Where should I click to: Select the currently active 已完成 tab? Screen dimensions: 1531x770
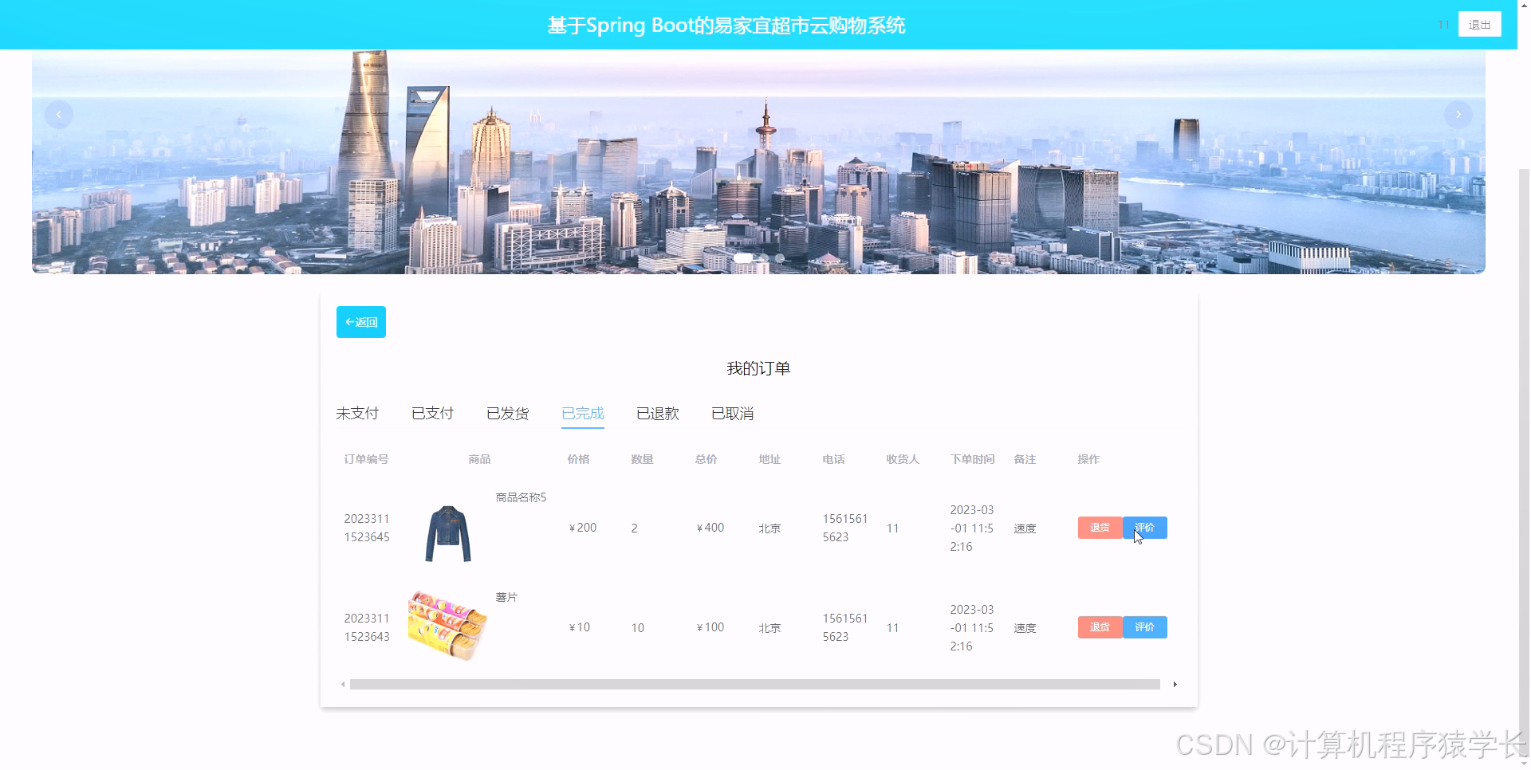pyautogui.click(x=583, y=413)
